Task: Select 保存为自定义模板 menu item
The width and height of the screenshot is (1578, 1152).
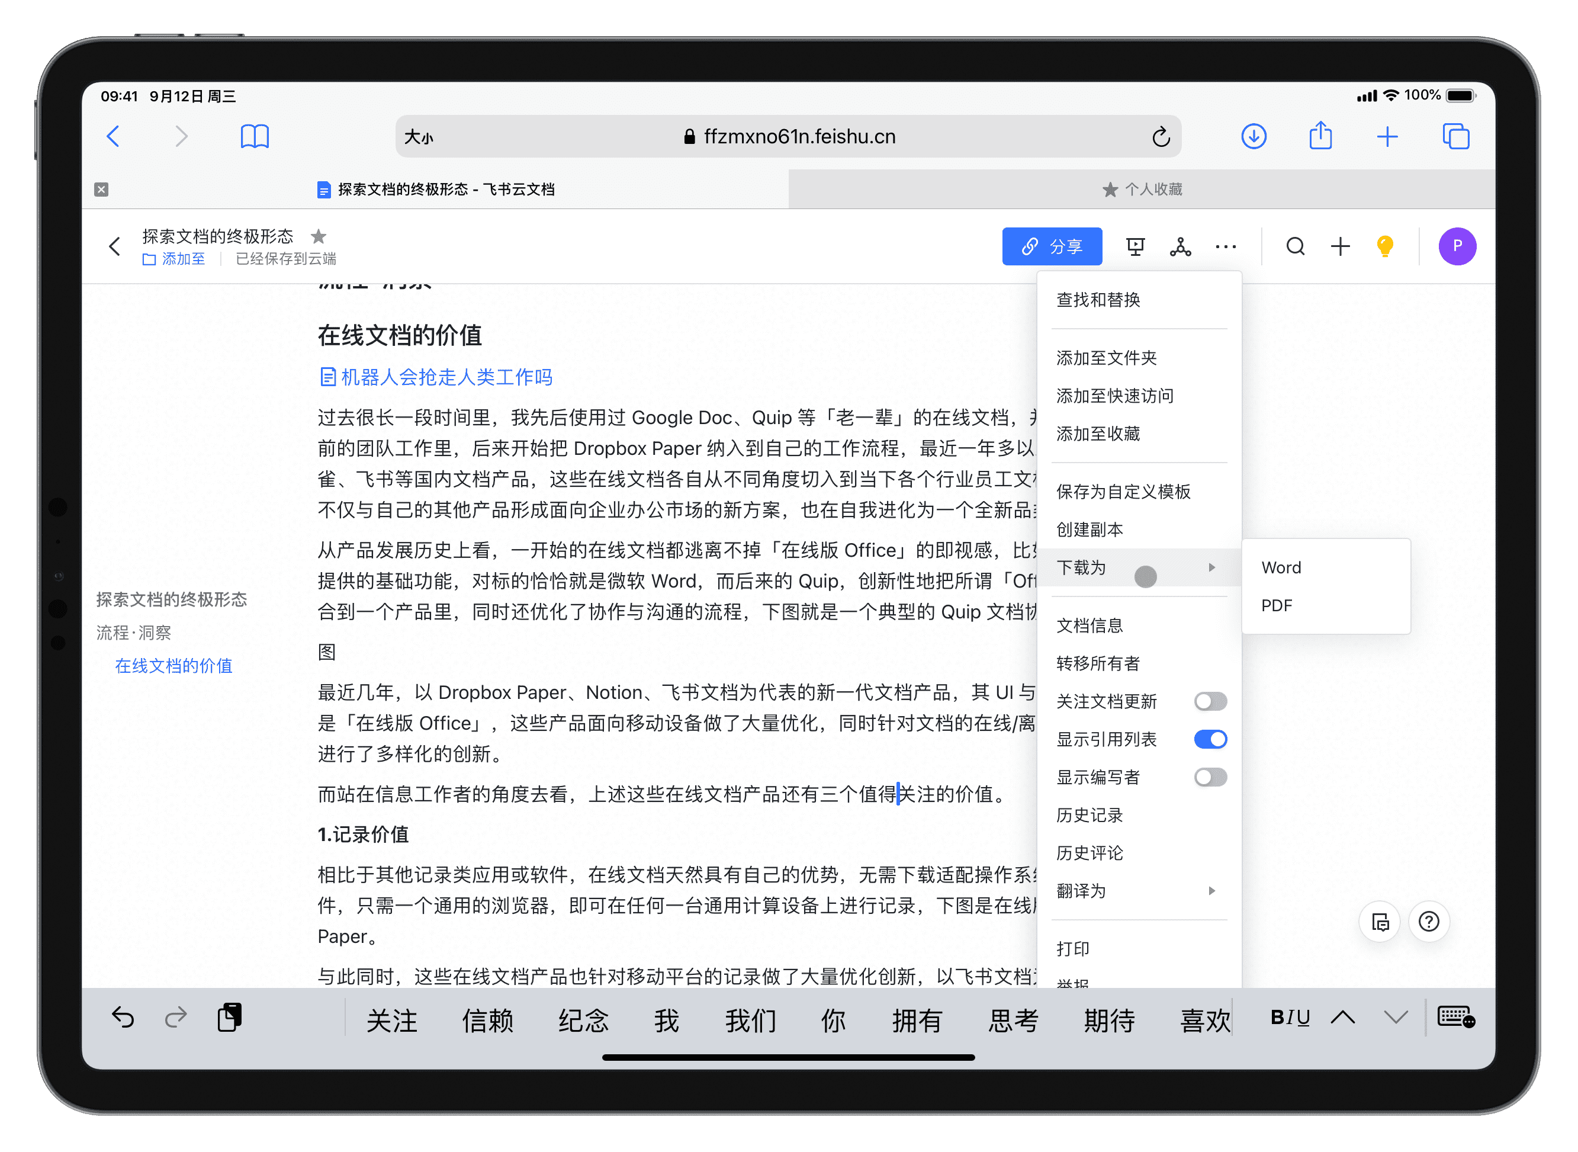Action: [x=1139, y=492]
